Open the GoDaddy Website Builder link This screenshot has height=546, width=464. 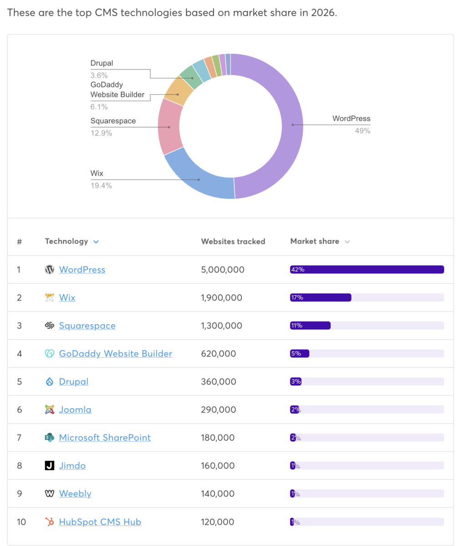click(x=116, y=354)
